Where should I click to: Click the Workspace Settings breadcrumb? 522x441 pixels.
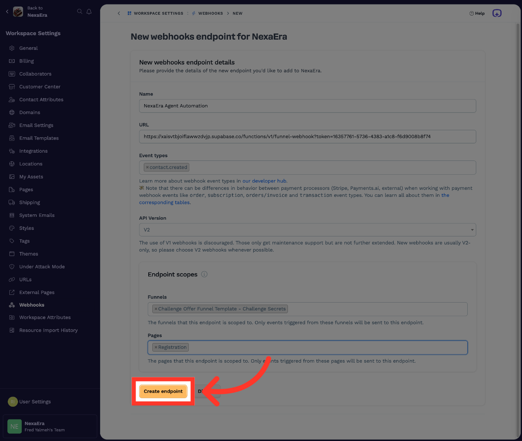coord(155,13)
